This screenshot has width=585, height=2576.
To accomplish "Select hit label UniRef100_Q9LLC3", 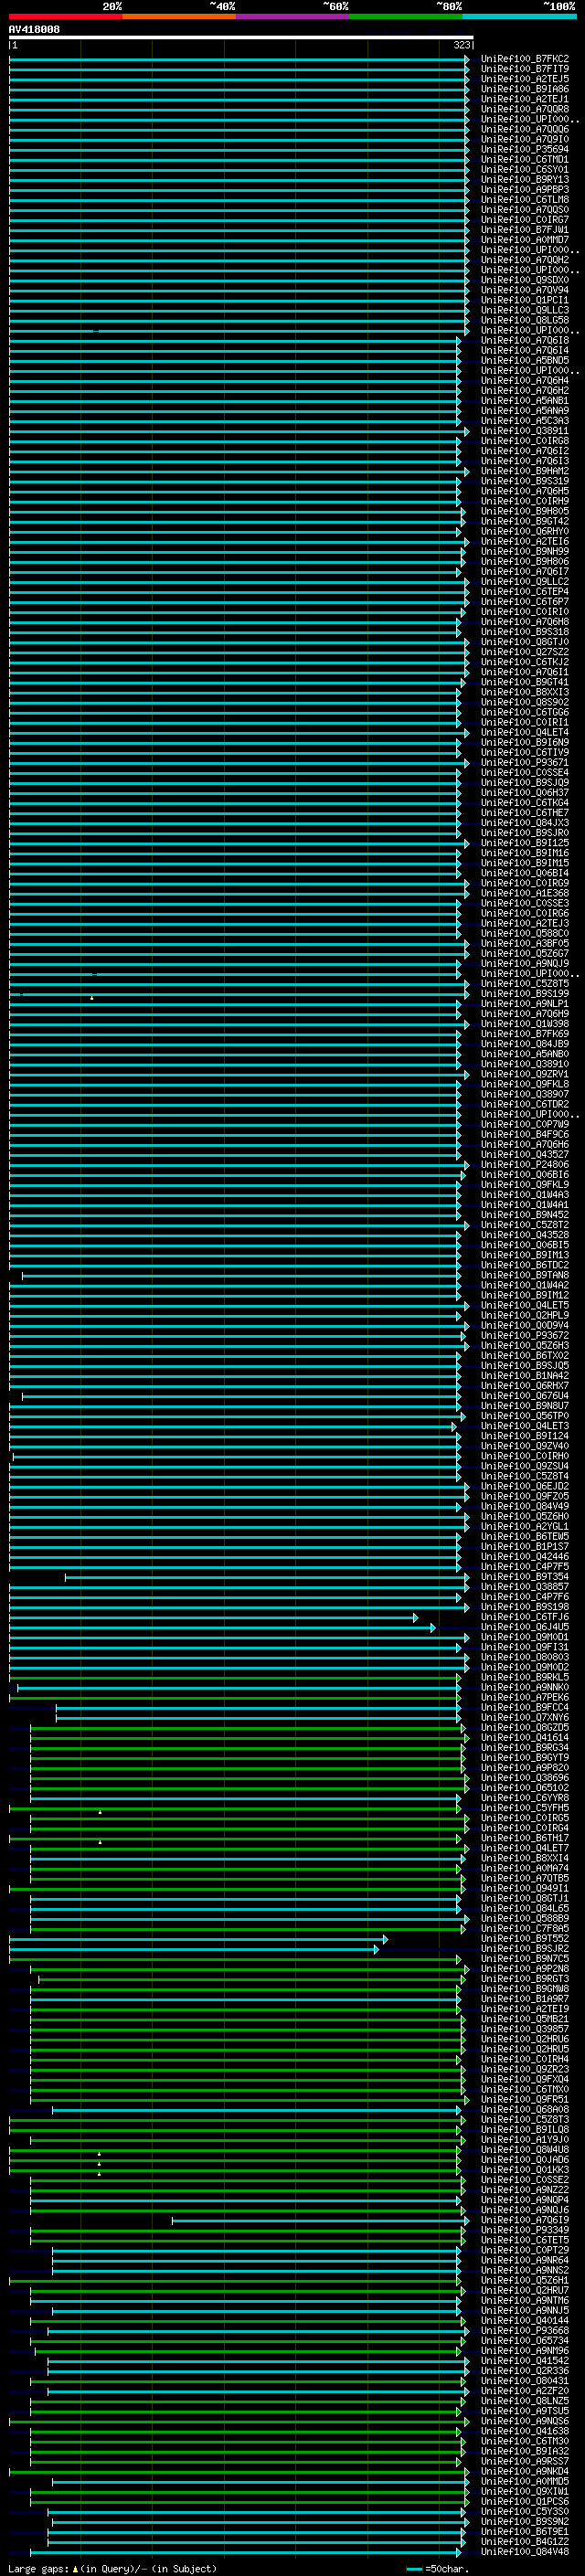I will pyautogui.click(x=525, y=310).
